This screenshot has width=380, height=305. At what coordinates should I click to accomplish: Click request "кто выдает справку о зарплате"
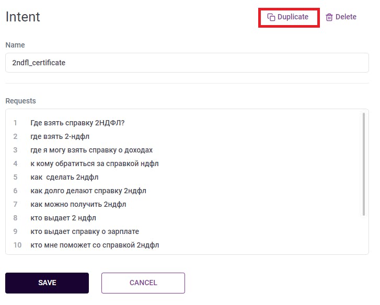pos(85,232)
